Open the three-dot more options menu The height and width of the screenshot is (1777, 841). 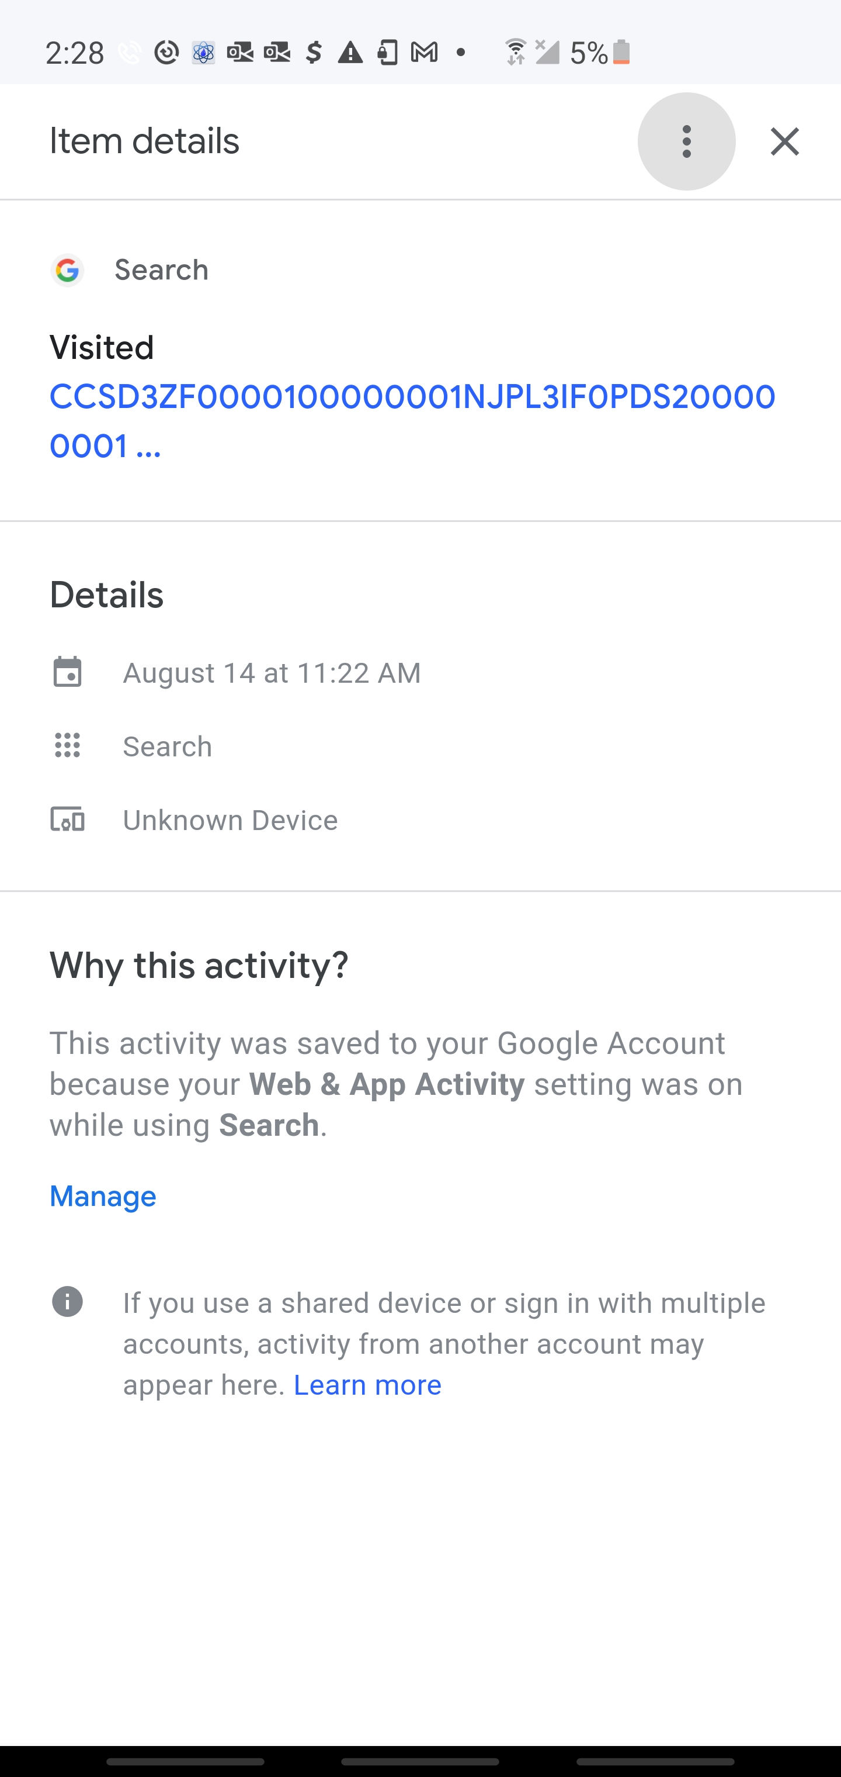coord(686,141)
